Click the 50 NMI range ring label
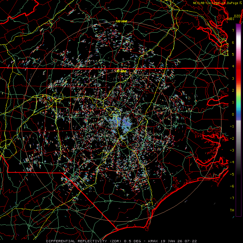243x243 pixels. (x=121, y=71)
